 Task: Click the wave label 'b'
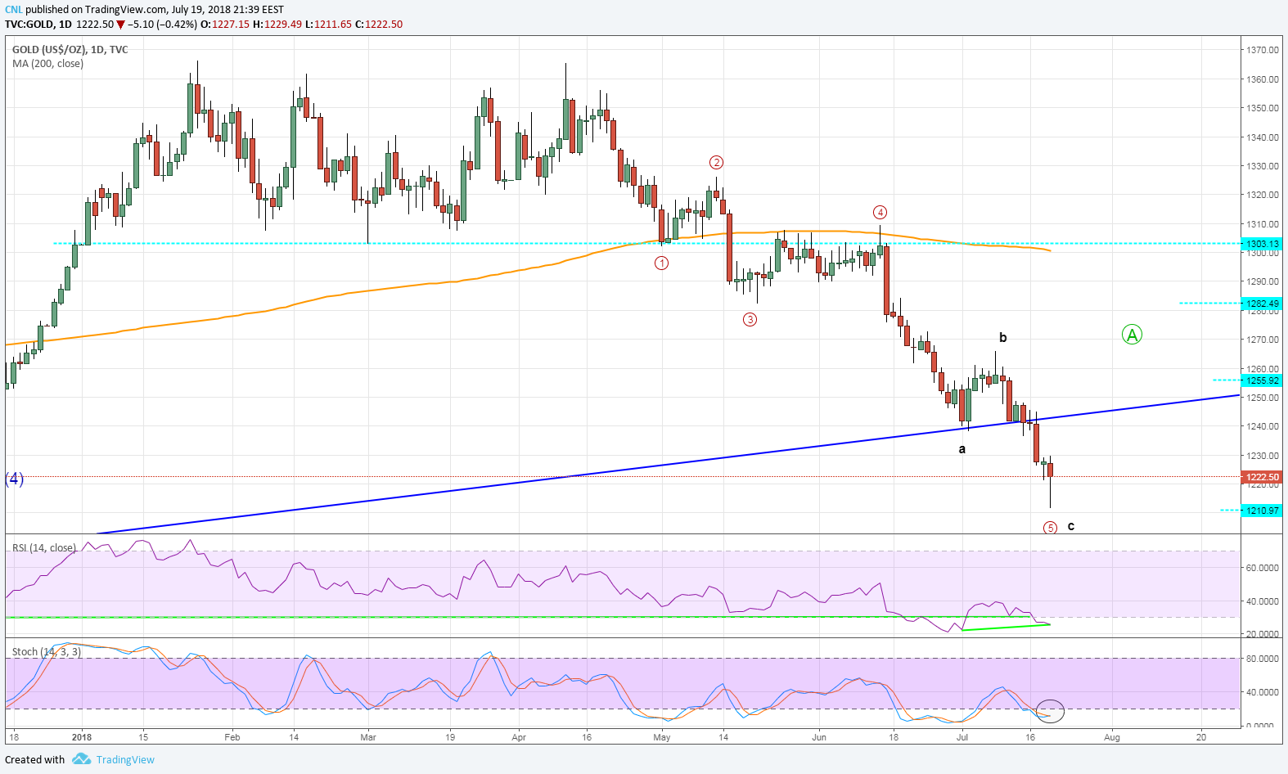[x=1003, y=337]
